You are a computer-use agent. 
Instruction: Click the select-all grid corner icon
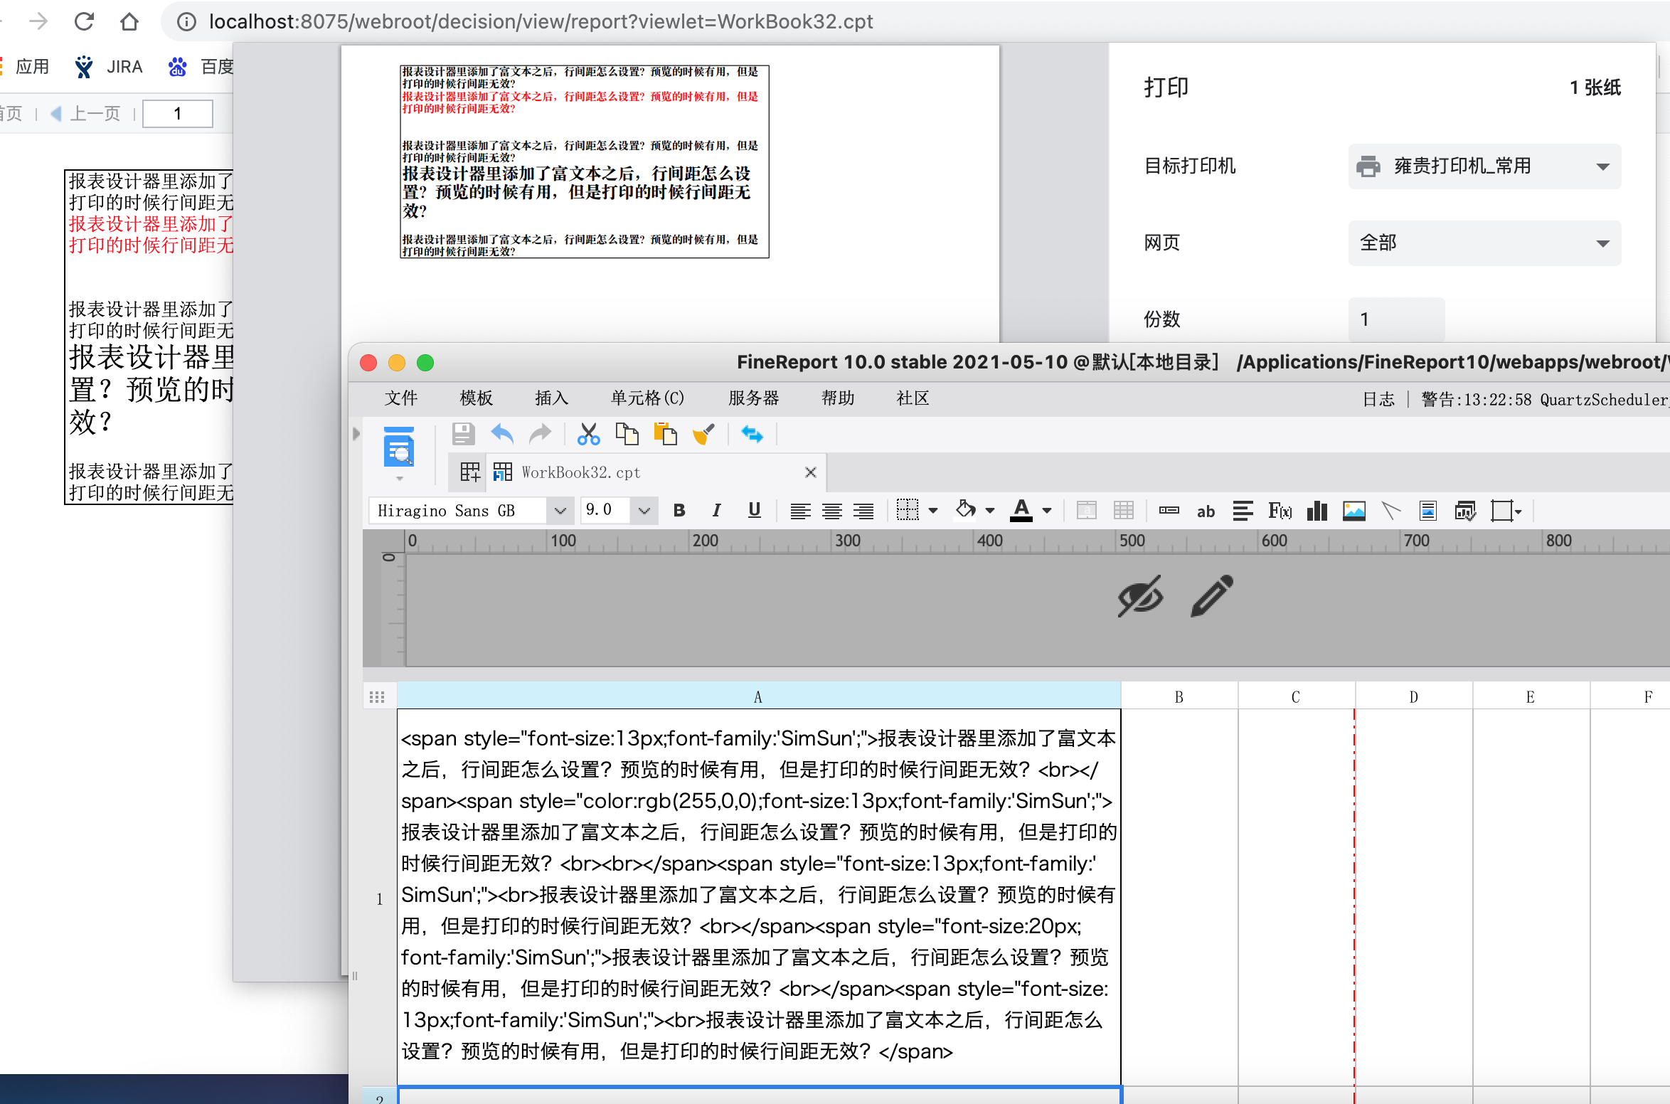tap(377, 696)
